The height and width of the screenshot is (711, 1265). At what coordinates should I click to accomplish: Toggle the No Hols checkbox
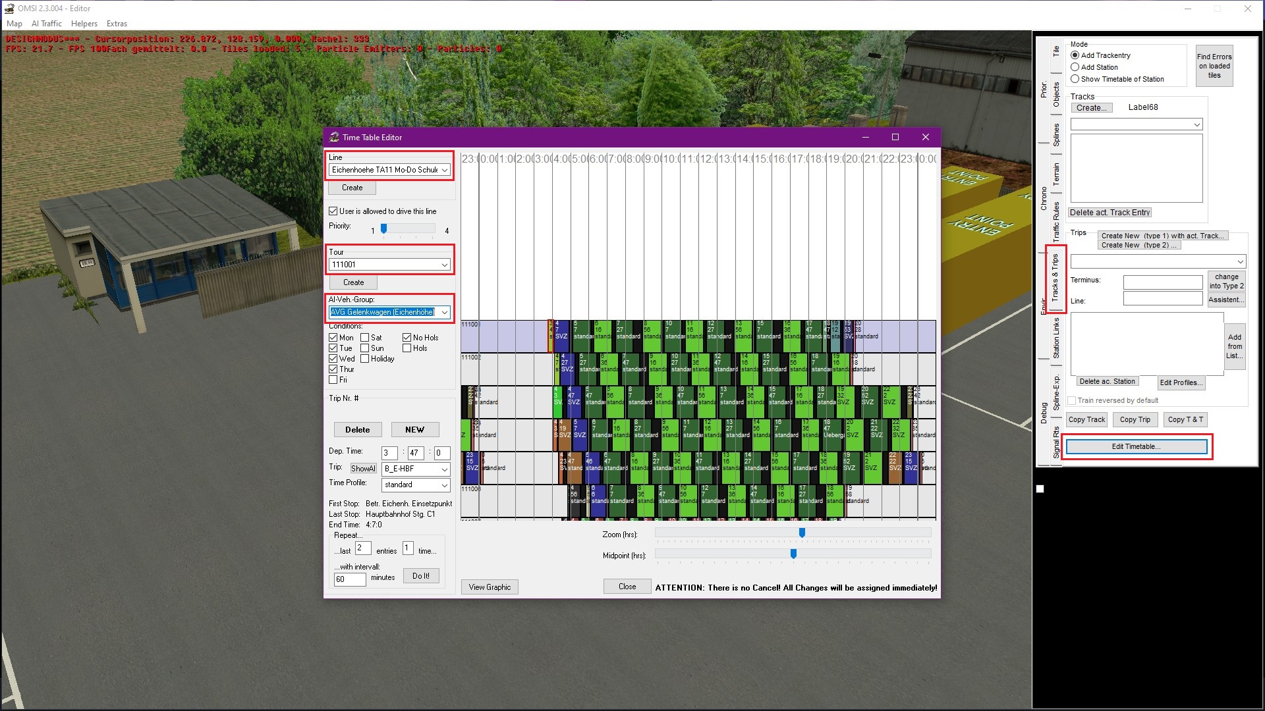click(407, 338)
